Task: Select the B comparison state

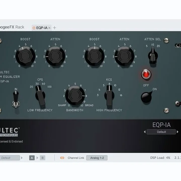Action: [x=42, y=158]
